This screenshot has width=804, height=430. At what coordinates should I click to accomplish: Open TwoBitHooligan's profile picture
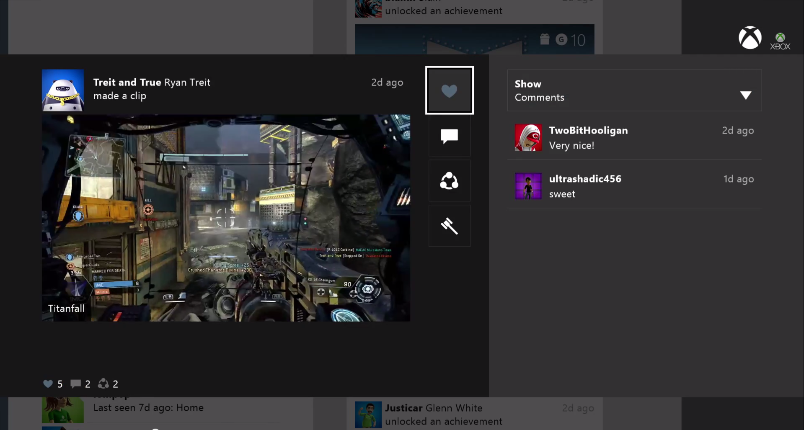[x=528, y=137]
